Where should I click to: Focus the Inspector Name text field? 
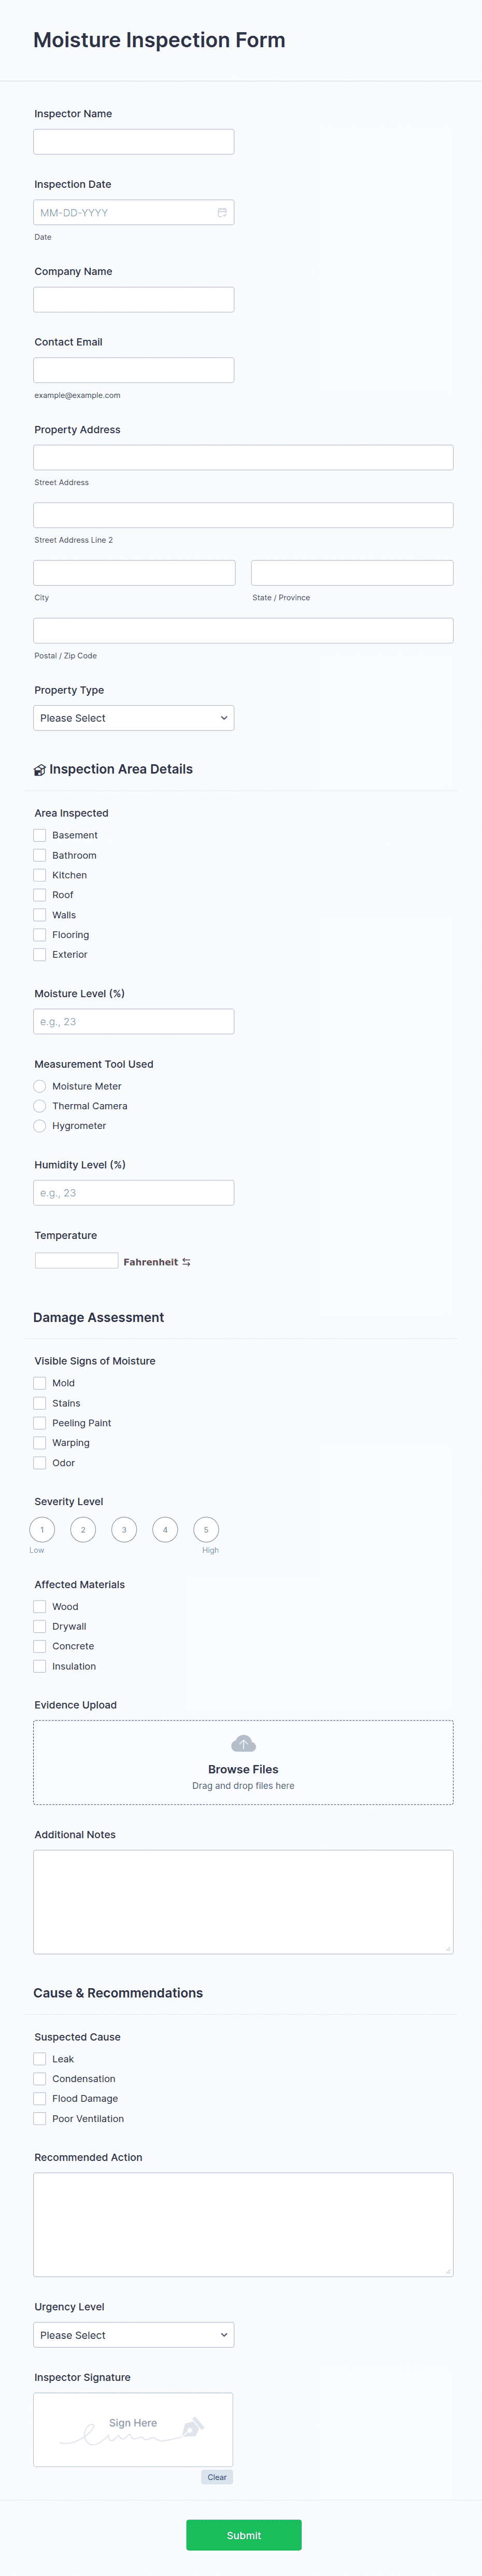pyautogui.click(x=134, y=142)
